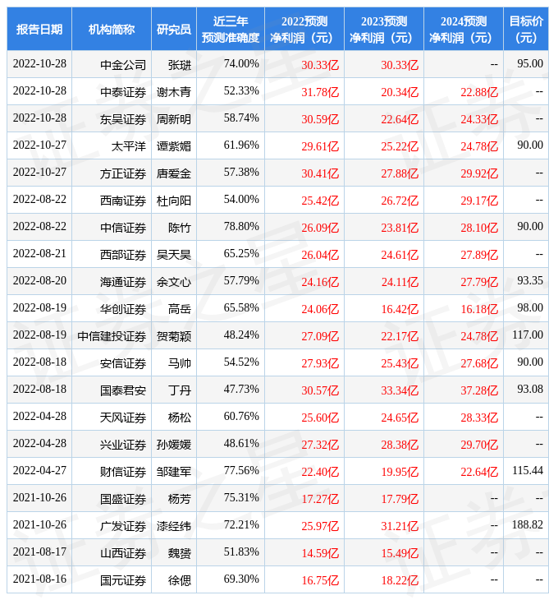Select analyst 杜向阳
The image size is (549, 600).
point(174,201)
